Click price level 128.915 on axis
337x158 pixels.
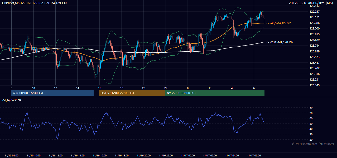(x=315, y=34)
